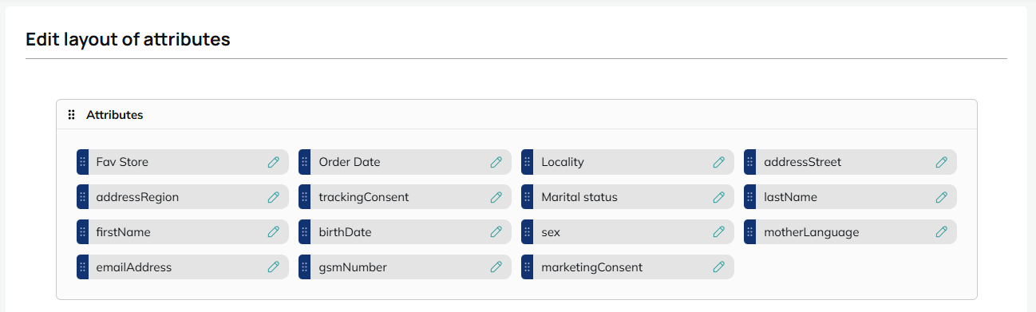Screen dimensions: 1036x312
Task: Click the Edit layout of attributes heading
Action: click(x=128, y=39)
